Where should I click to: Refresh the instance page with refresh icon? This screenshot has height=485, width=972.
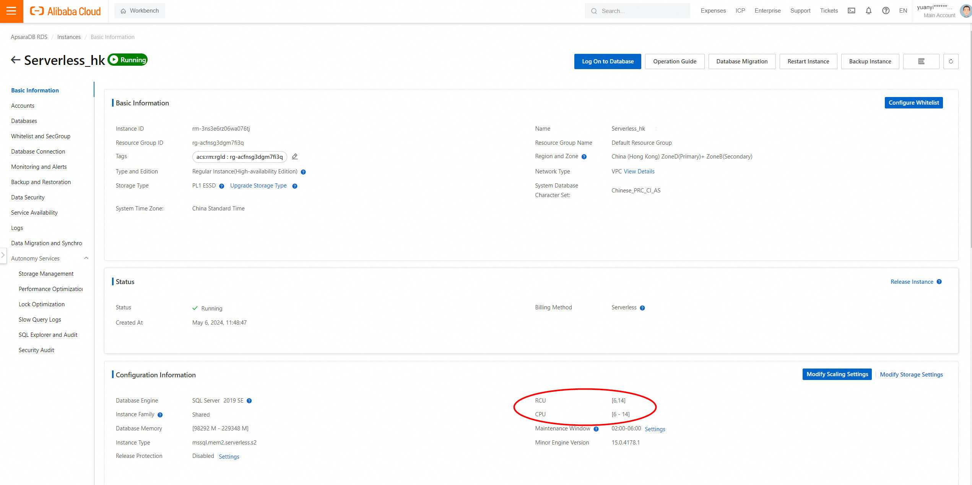(x=951, y=61)
